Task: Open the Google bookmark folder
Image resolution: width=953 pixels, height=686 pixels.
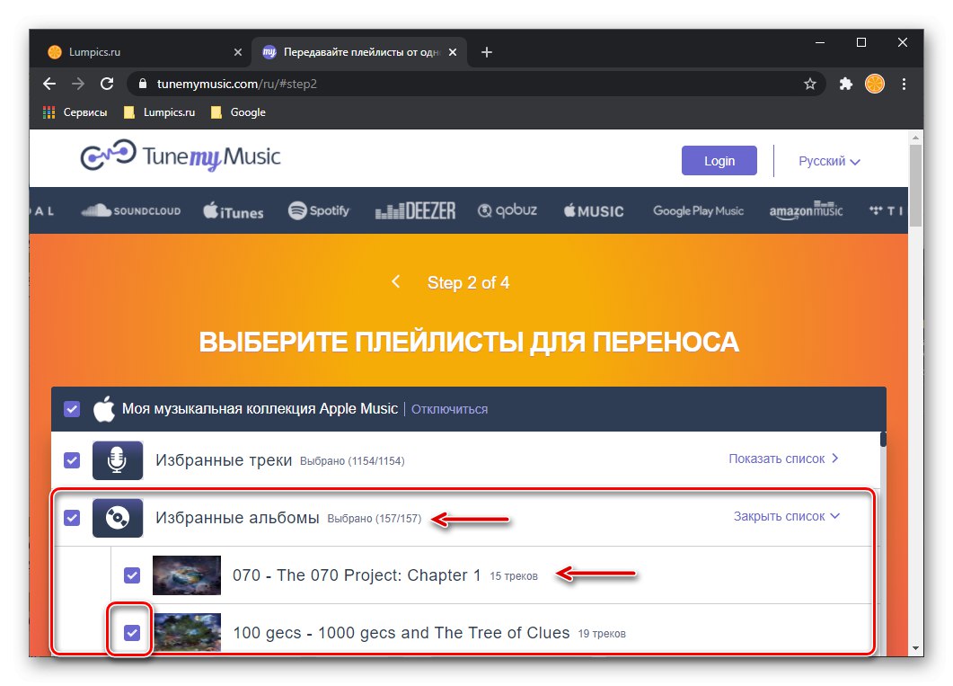Action: point(238,112)
